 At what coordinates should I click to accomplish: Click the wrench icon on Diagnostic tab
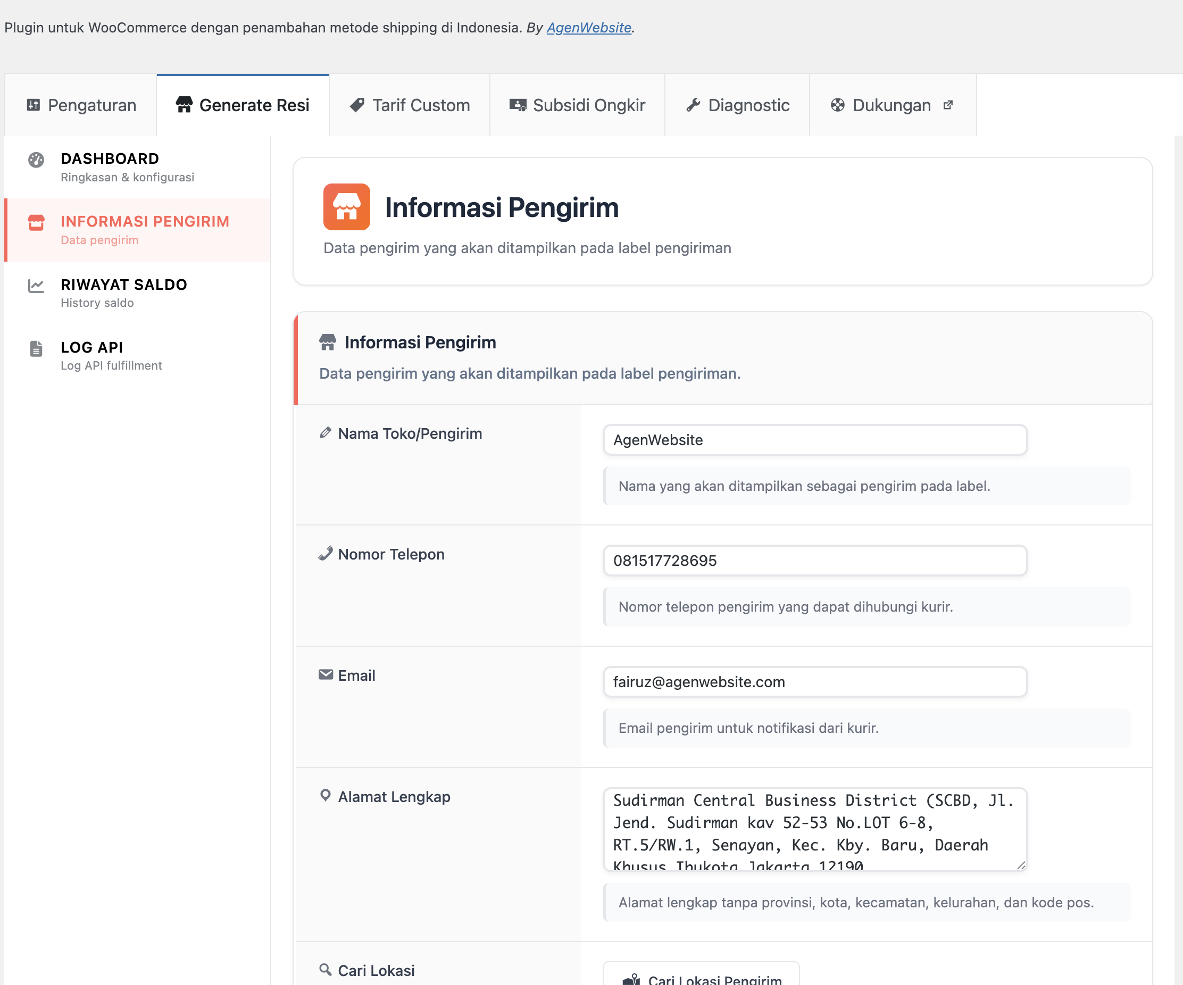tap(693, 105)
